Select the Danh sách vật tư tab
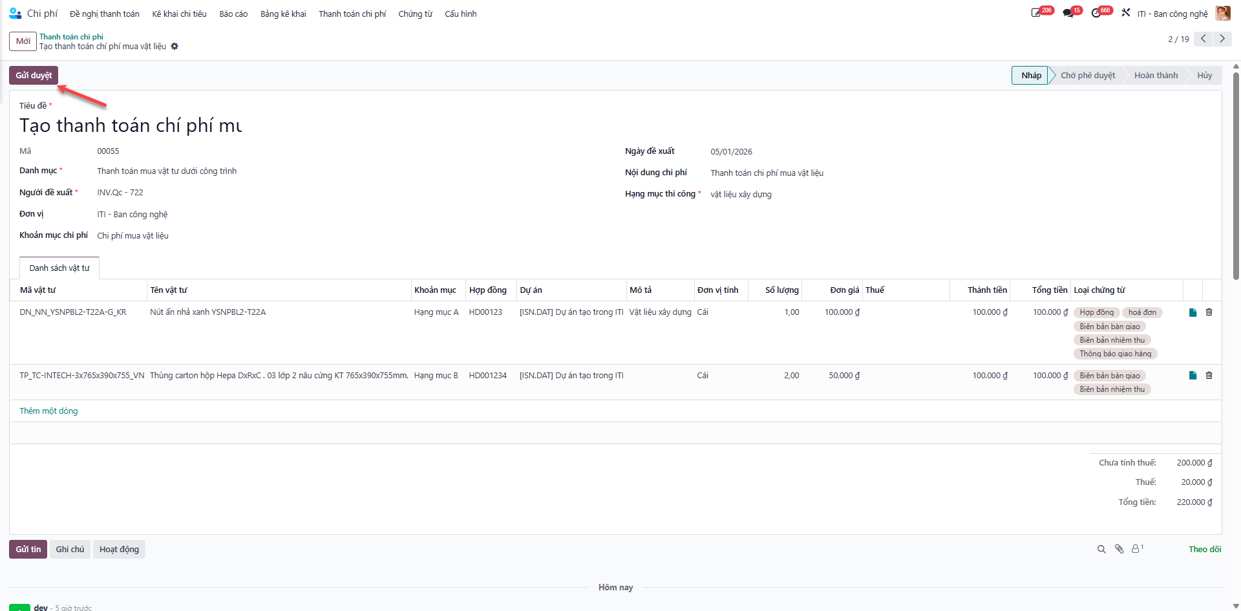Viewport: 1241px width, 611px height. point(59,268)
